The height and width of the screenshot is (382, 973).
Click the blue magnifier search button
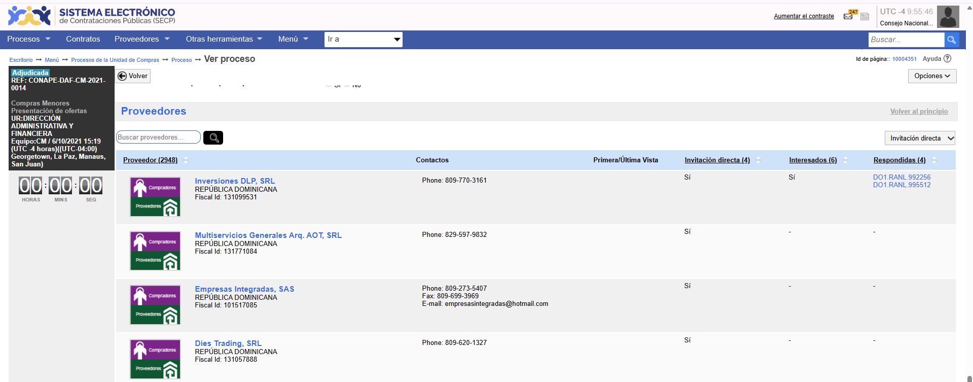click(x=952, y=40)
